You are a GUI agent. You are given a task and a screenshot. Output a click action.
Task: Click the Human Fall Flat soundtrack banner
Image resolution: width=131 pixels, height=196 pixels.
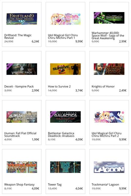(x=22, y=117)
